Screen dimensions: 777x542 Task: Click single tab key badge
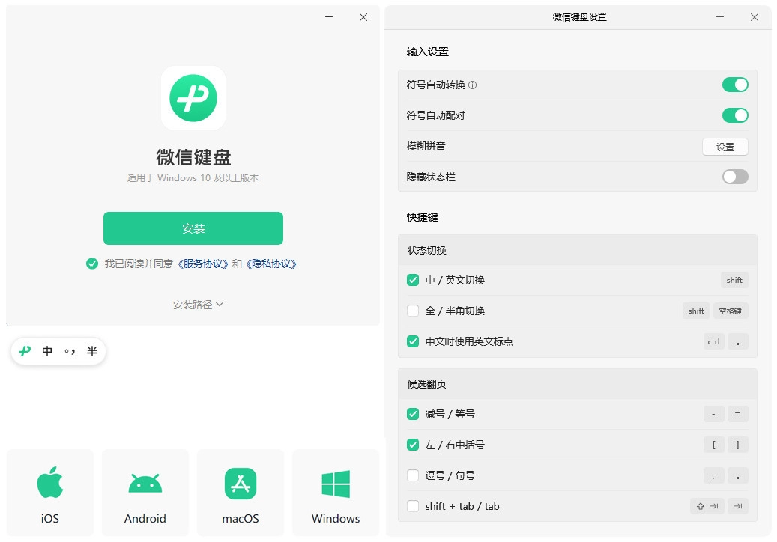tap(738, 506)
